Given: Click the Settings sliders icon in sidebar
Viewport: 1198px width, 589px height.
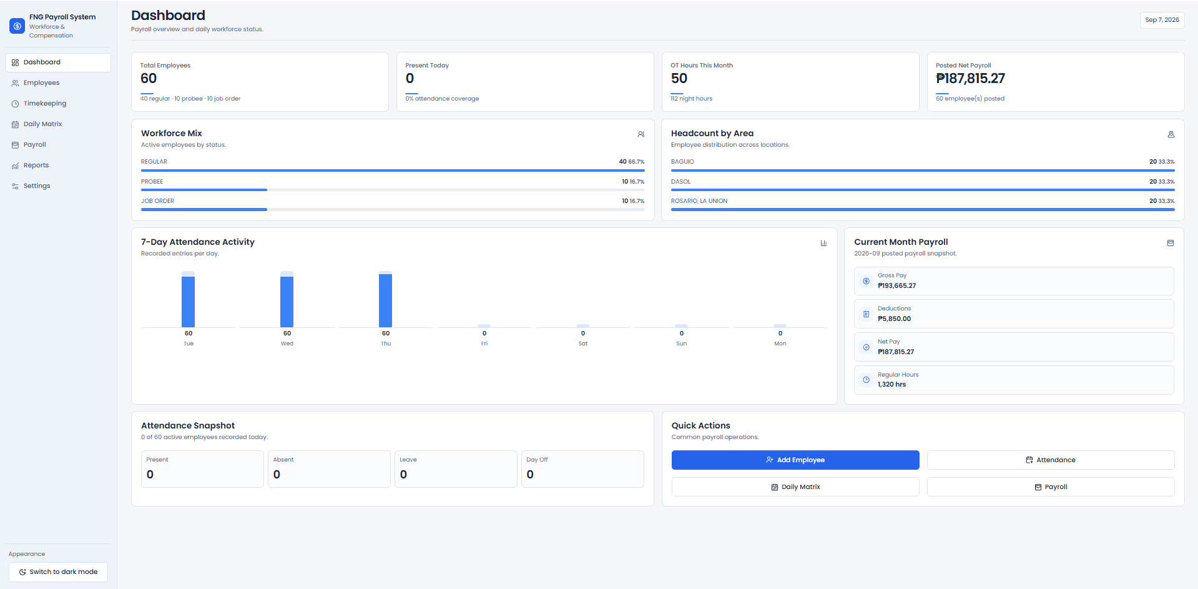Looking at the screenshot, I should 15,186.
